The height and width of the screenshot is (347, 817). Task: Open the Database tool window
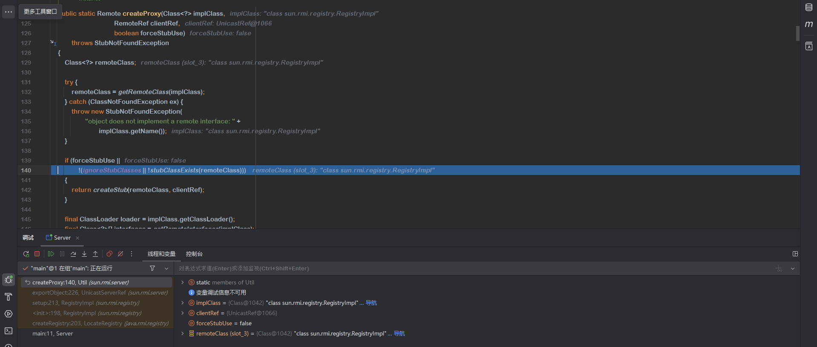point(808,7)
